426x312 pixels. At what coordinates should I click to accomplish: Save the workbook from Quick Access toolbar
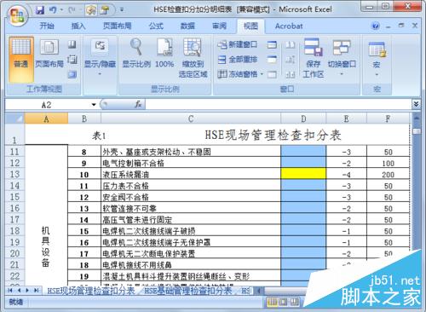(x=40, y=10)
